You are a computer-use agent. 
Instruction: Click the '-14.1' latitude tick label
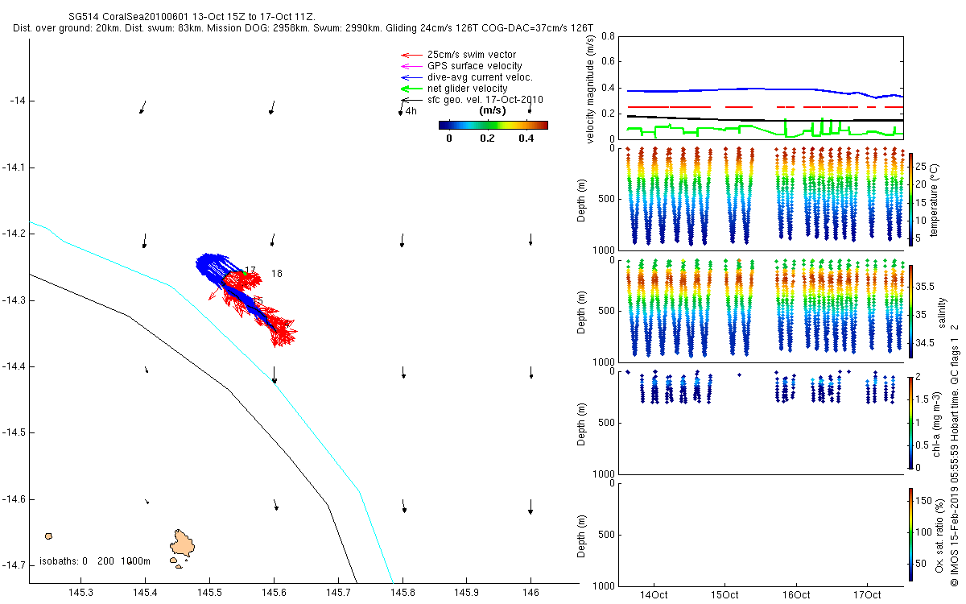[x=14, y=168]
